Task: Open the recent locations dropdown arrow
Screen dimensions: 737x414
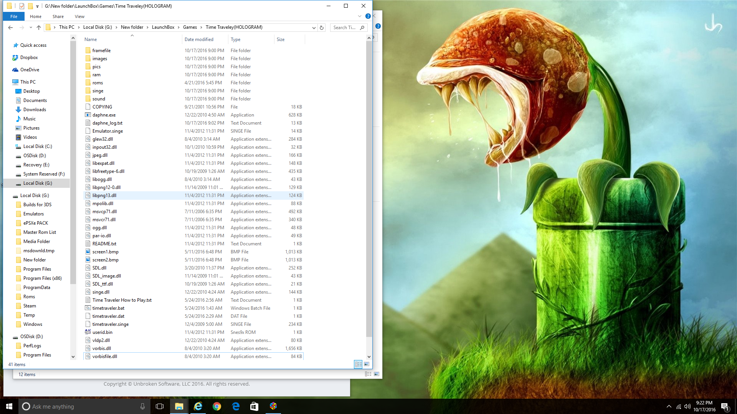Action: (31, 28)
